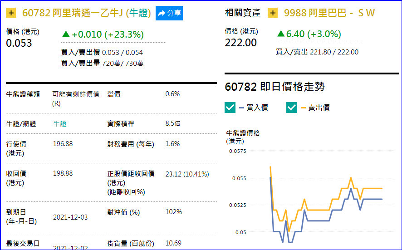
Task: Click the 分享 share button
Action: click(x=169, y=13)
